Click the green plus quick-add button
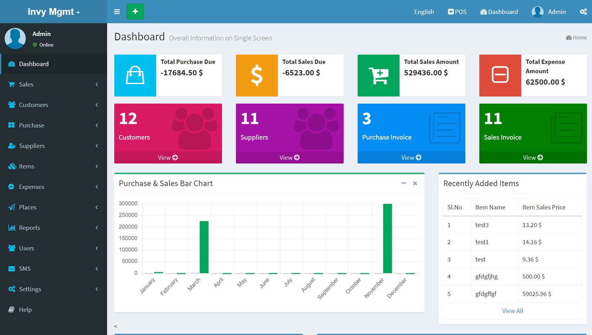Viewport: 592px width, 335px height. point(135,12)
